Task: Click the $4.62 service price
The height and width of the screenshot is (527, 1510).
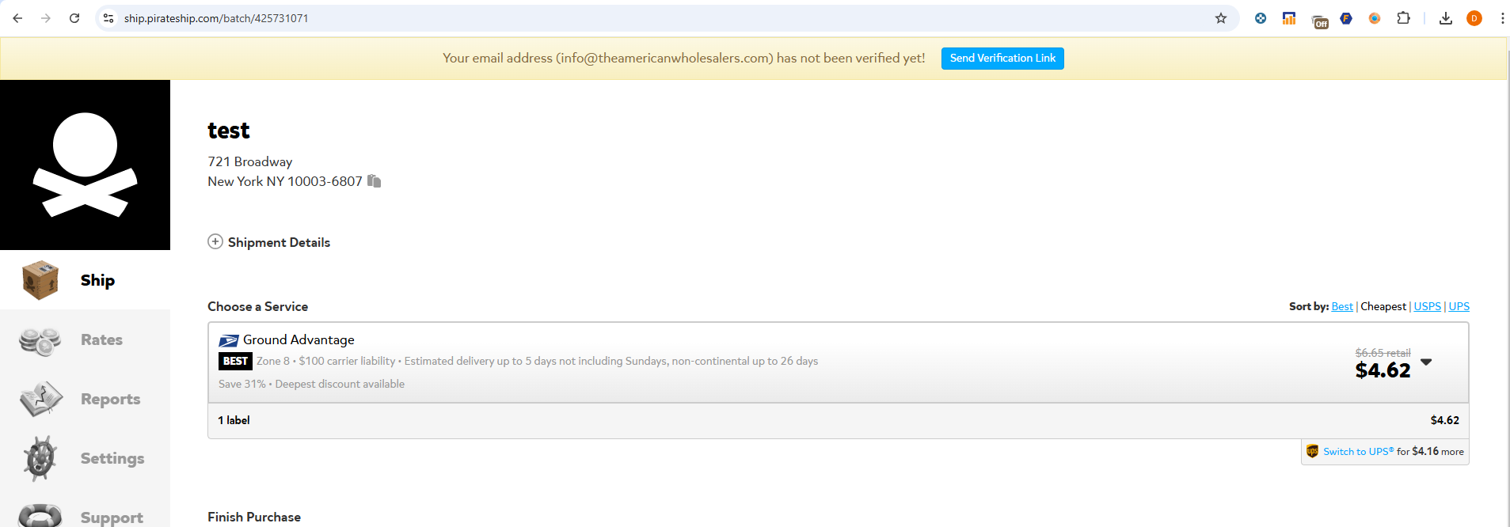Action: pyautogui.click(x=1383, y=370)
